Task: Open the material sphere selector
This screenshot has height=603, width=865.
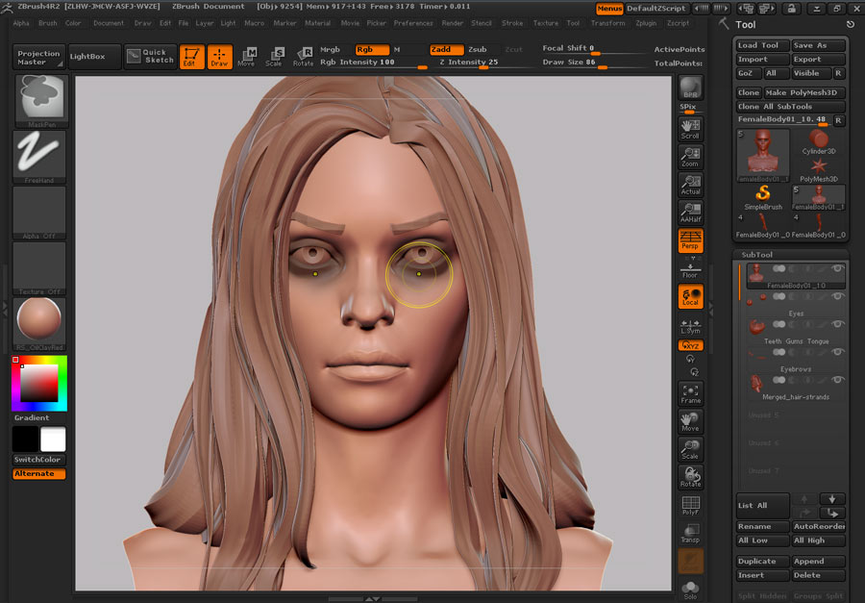Action: (x=39, y=324)
